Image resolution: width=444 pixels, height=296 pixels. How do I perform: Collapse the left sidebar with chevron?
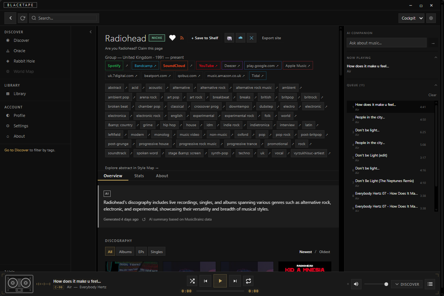91,32
